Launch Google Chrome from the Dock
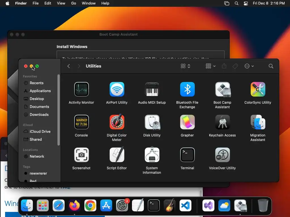The height and width of the screenshot is (217, 290). pos(90,205)
